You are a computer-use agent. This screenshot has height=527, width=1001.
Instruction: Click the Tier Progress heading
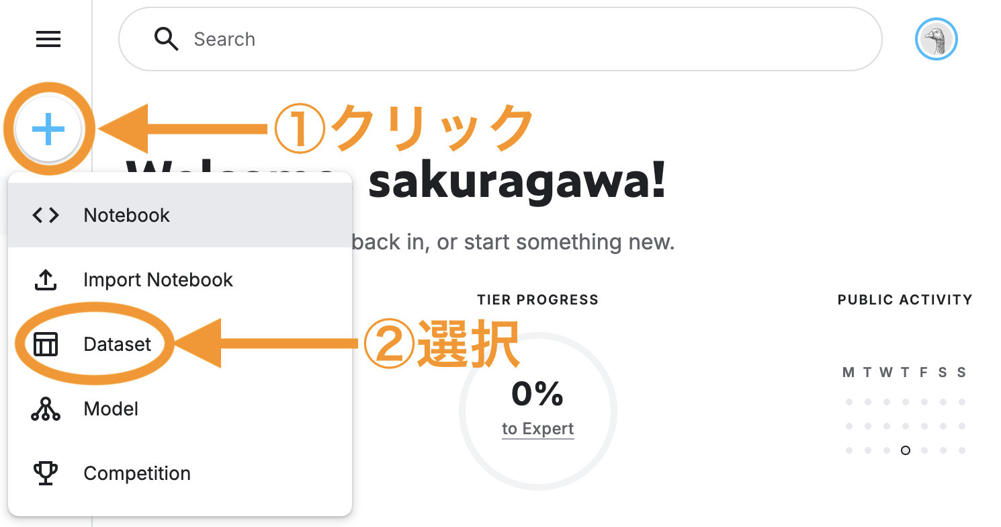click(537, 300)
